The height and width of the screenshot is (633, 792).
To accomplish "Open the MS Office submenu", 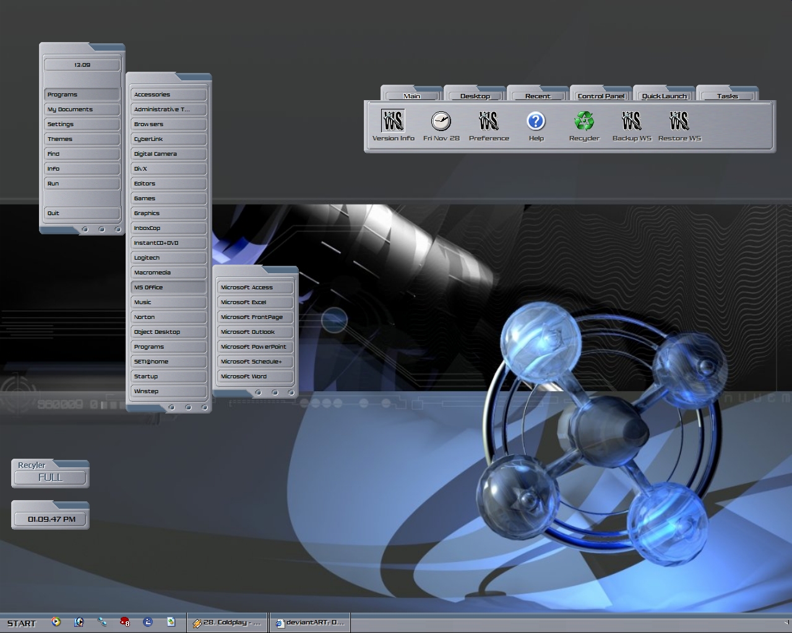I will [169, 287].
